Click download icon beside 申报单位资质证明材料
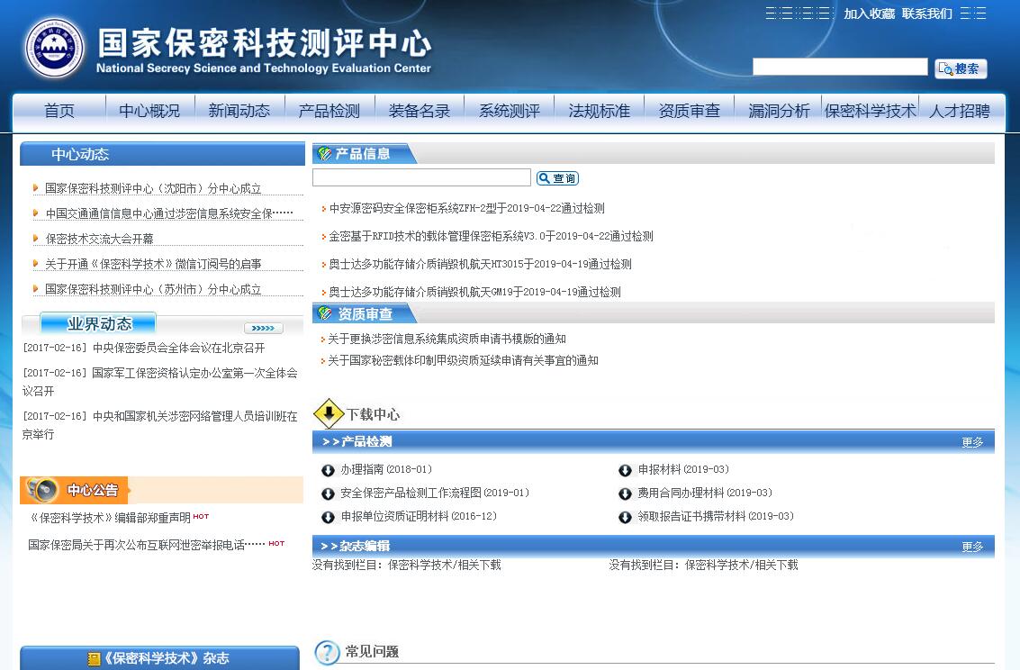This screenshot has height=670, width=1020. pos(328,517)
